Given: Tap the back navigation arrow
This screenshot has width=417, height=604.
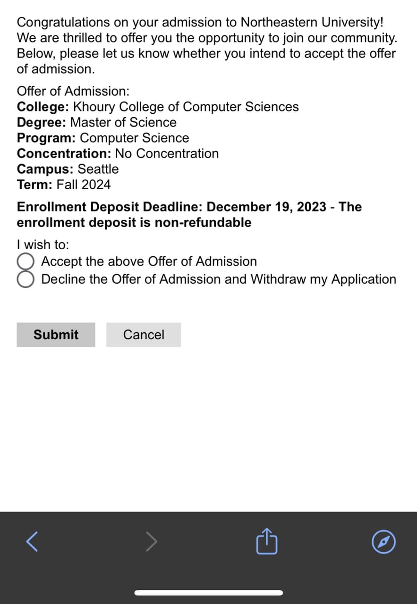Looking at the screenshot, I should click(32, 541).
